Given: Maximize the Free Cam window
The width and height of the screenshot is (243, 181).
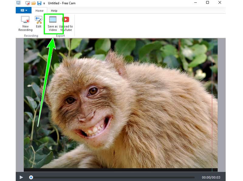Looking at the screenshot, I should pyautogui.click(x=207, y=3).
